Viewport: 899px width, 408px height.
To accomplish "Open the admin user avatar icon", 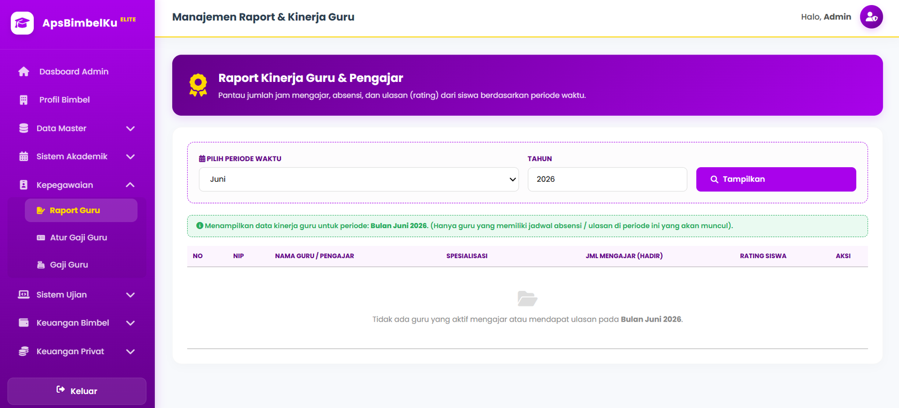I will point(871,17).
